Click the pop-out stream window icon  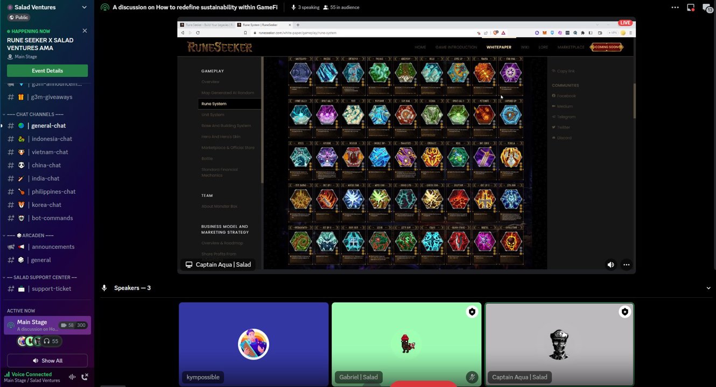(691, 8)
